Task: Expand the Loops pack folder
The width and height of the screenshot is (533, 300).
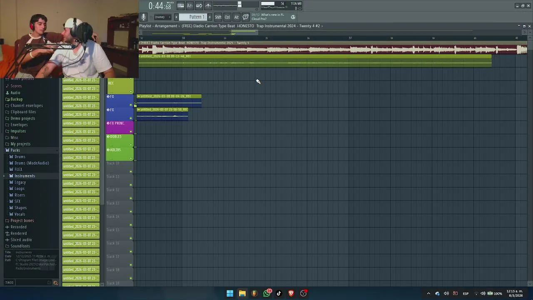Action: pos(19,189)
